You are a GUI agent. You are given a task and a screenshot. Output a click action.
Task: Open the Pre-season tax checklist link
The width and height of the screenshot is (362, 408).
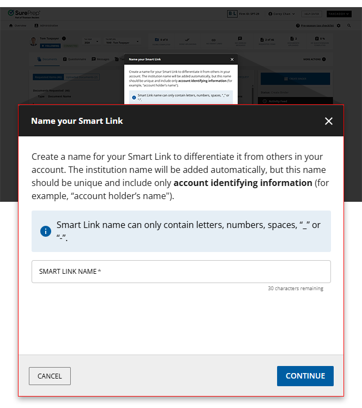coord(317,26)
